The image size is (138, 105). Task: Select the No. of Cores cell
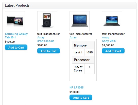pos(78,69)
